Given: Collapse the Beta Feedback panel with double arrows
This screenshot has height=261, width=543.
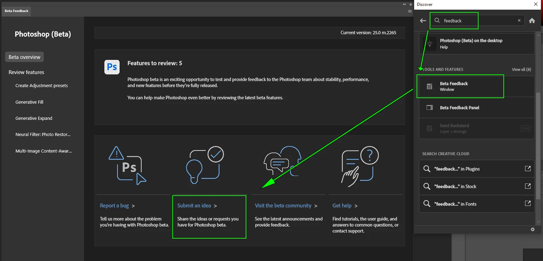Looking at the screenshot, I should point(404,4).
